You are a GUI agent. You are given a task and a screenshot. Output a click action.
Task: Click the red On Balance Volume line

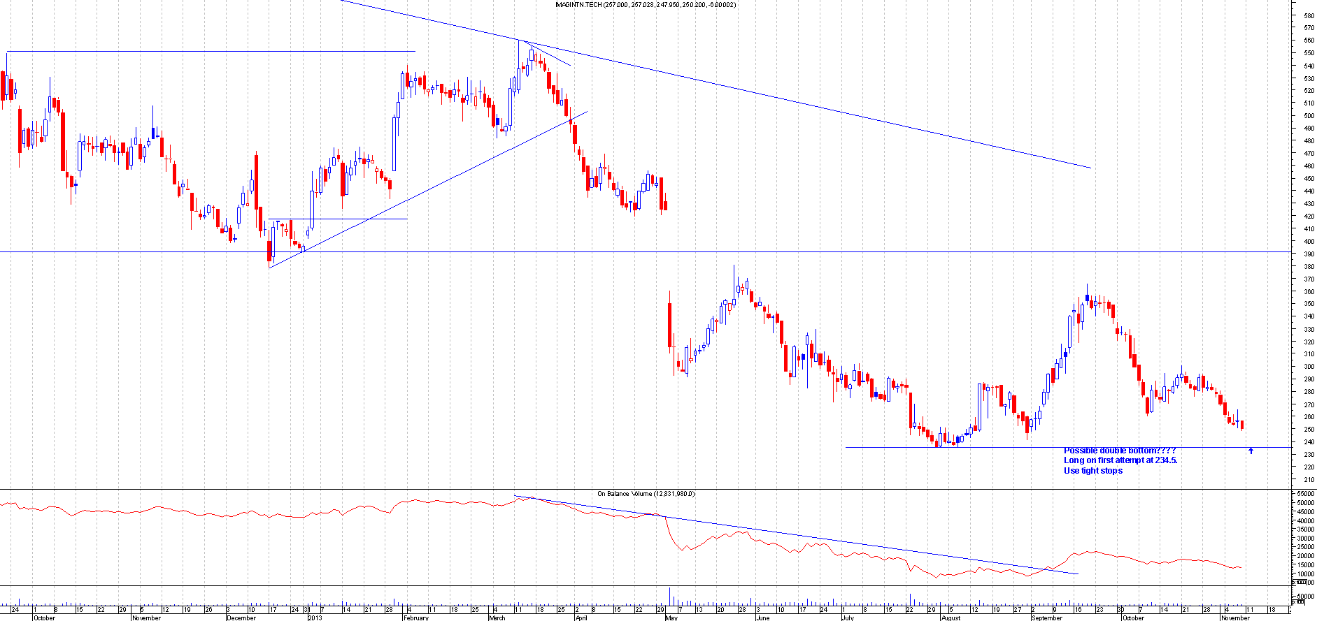(210, 514)
